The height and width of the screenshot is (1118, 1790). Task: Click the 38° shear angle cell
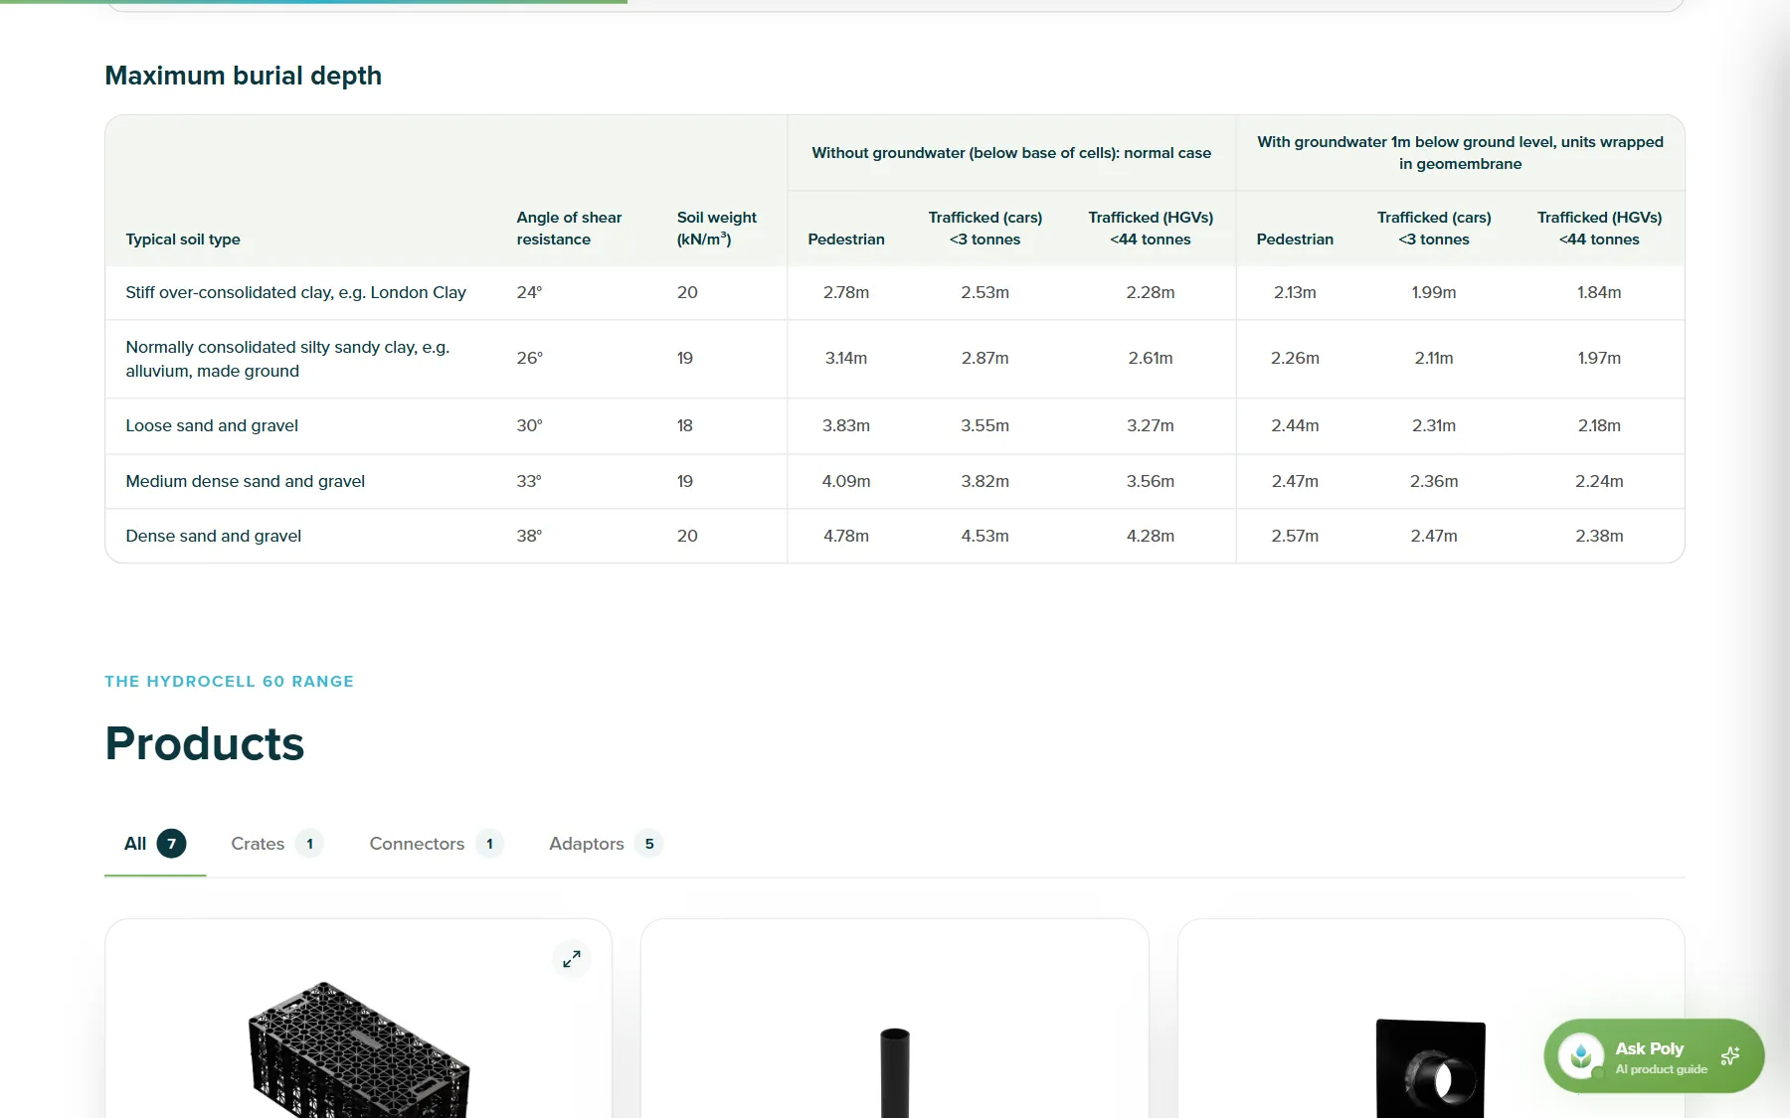[x=529, y=536]
